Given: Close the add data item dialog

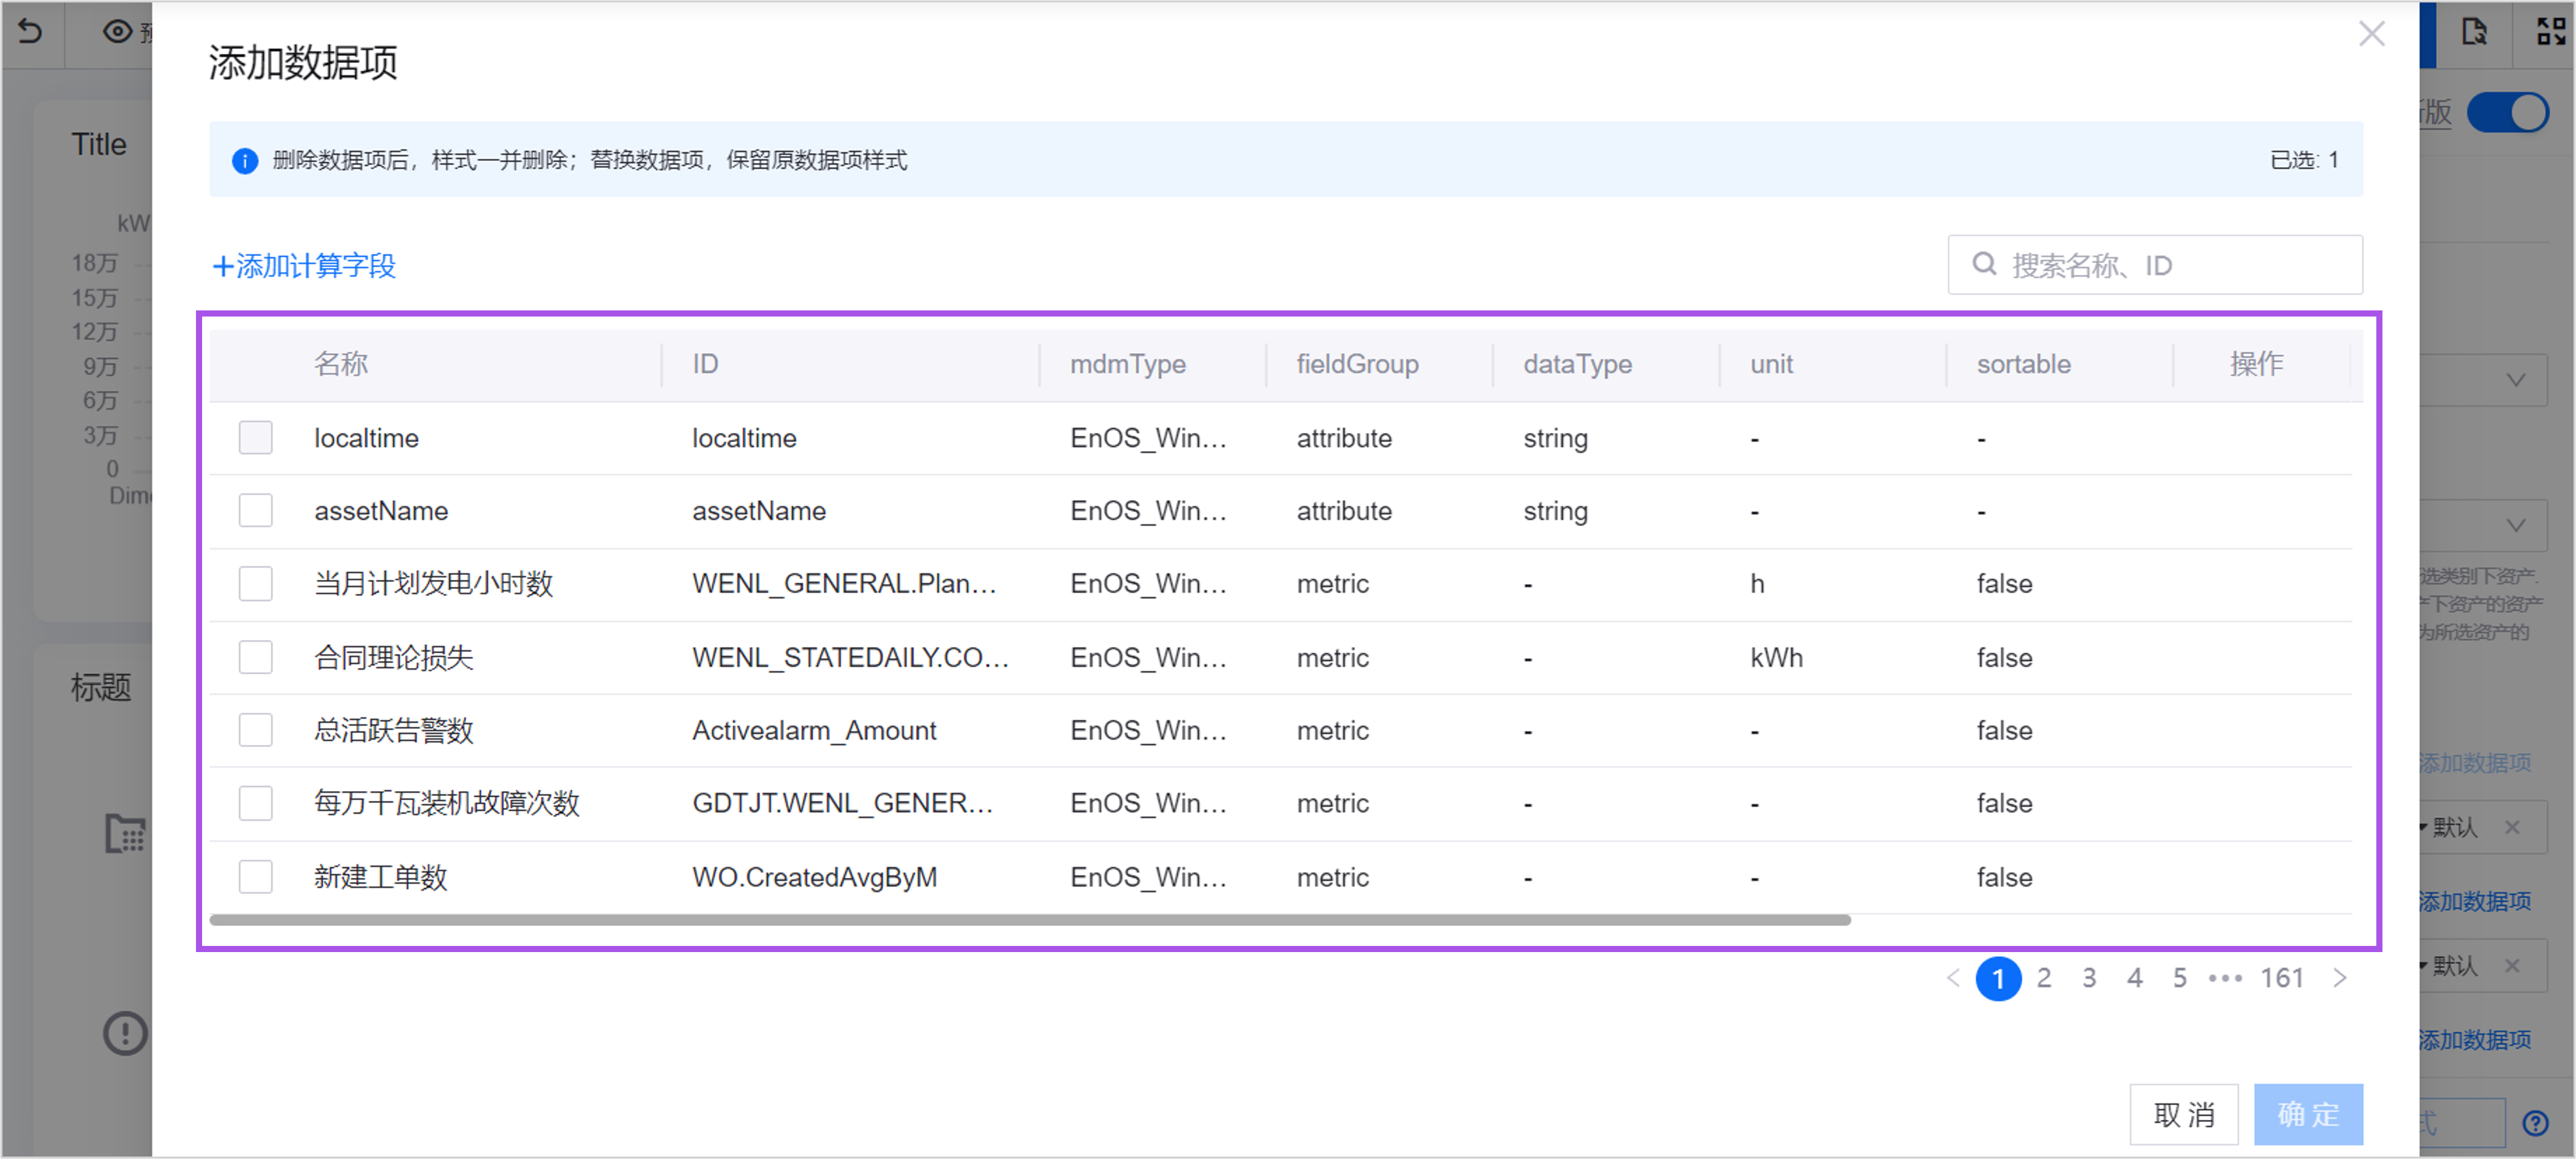Looking at the screenshot, I should 2371,34.
